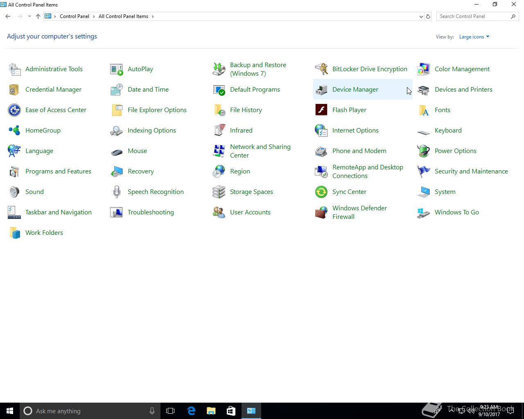Viewport: 524px width, 419px height.
Task: Launch Microsoft Edge from the taskbar
Action: (191, 411)
